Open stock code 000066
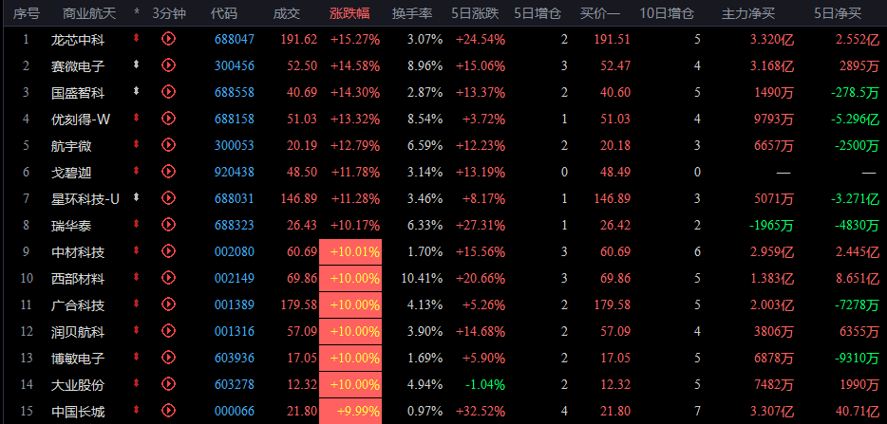The width and height of the screenshot is (887, 424). [235, 412]
